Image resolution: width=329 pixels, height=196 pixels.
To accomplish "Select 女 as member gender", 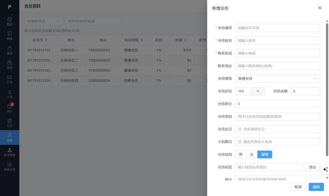I will [252, 154].
